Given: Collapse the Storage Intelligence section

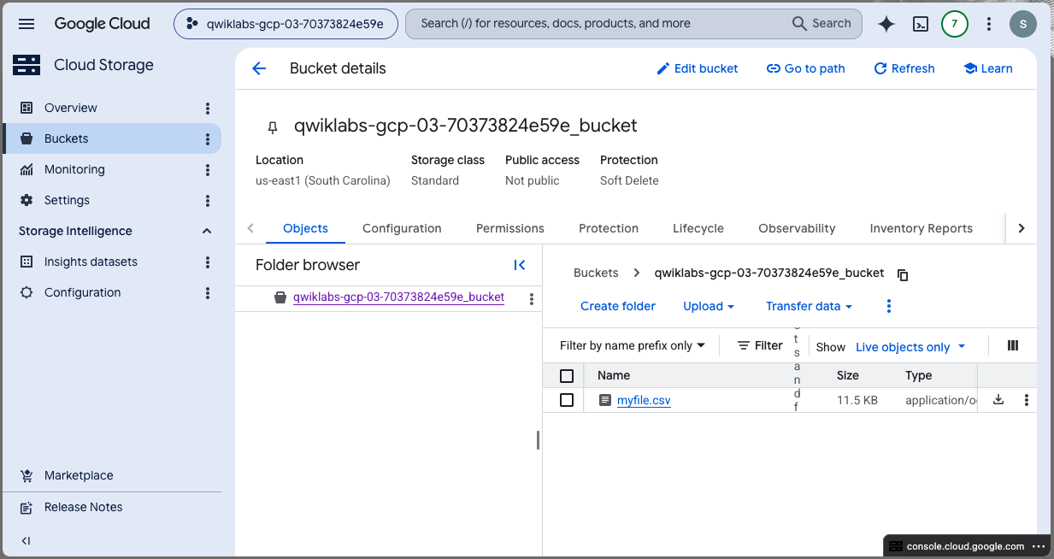Looking at the screenshot, I should (x=207, y=231).
